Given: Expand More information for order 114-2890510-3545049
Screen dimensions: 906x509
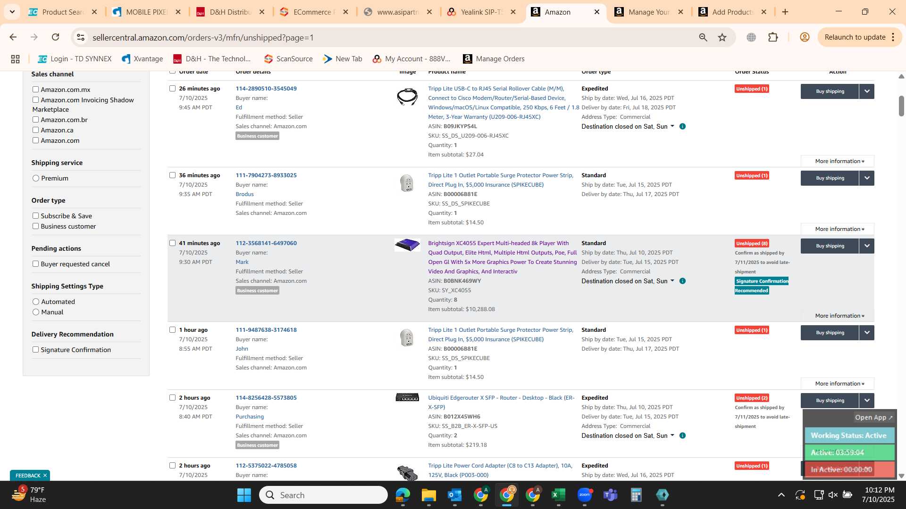Looking at the screenshot, I should point(838,161).
